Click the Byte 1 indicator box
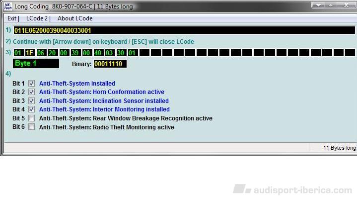 [x=36, y=63]
